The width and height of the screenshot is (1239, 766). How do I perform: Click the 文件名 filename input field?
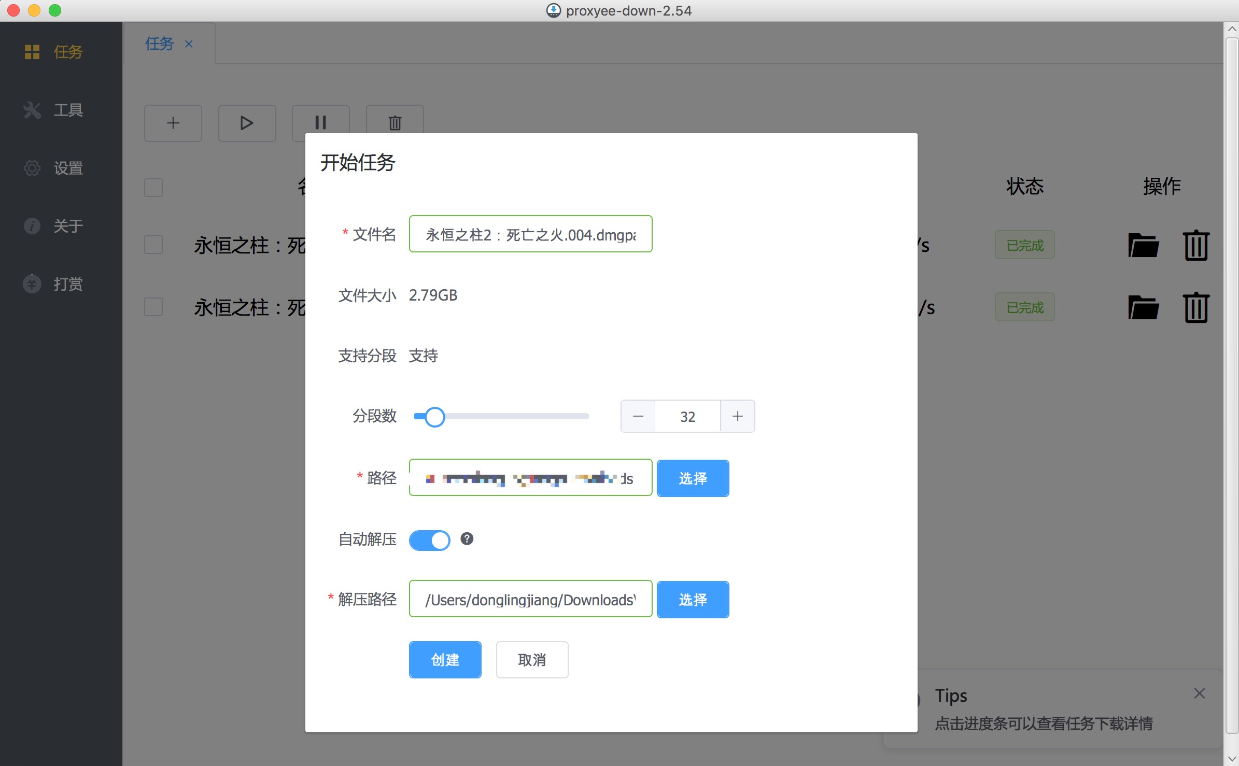pos(530,234)
